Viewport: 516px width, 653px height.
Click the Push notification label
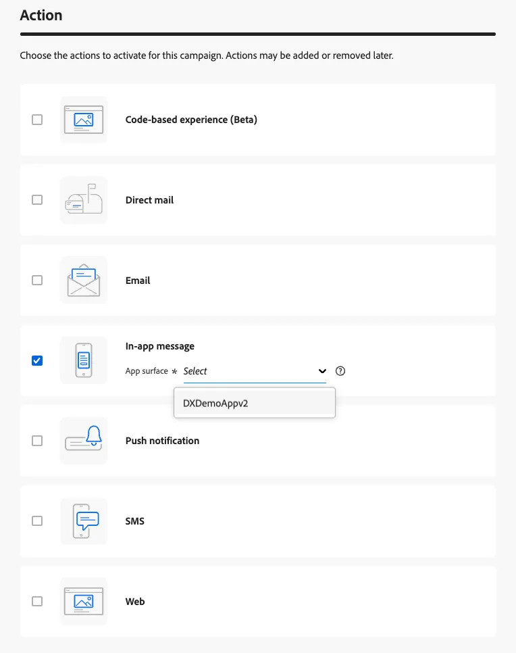pos(162,441)
